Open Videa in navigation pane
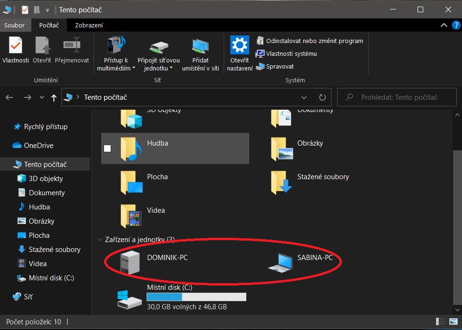Image resolution: width=462 pixels, height=330 pixels. pos(33,263)
